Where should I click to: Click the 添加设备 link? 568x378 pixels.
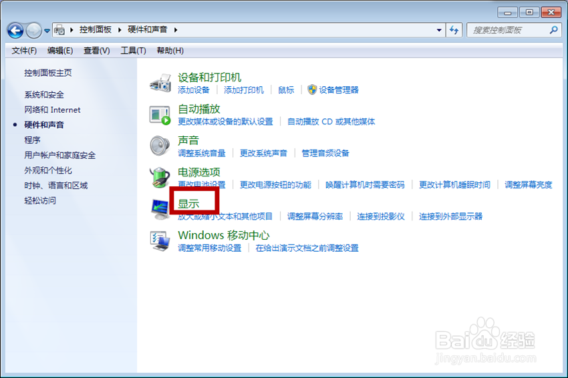tap(193, 89)
